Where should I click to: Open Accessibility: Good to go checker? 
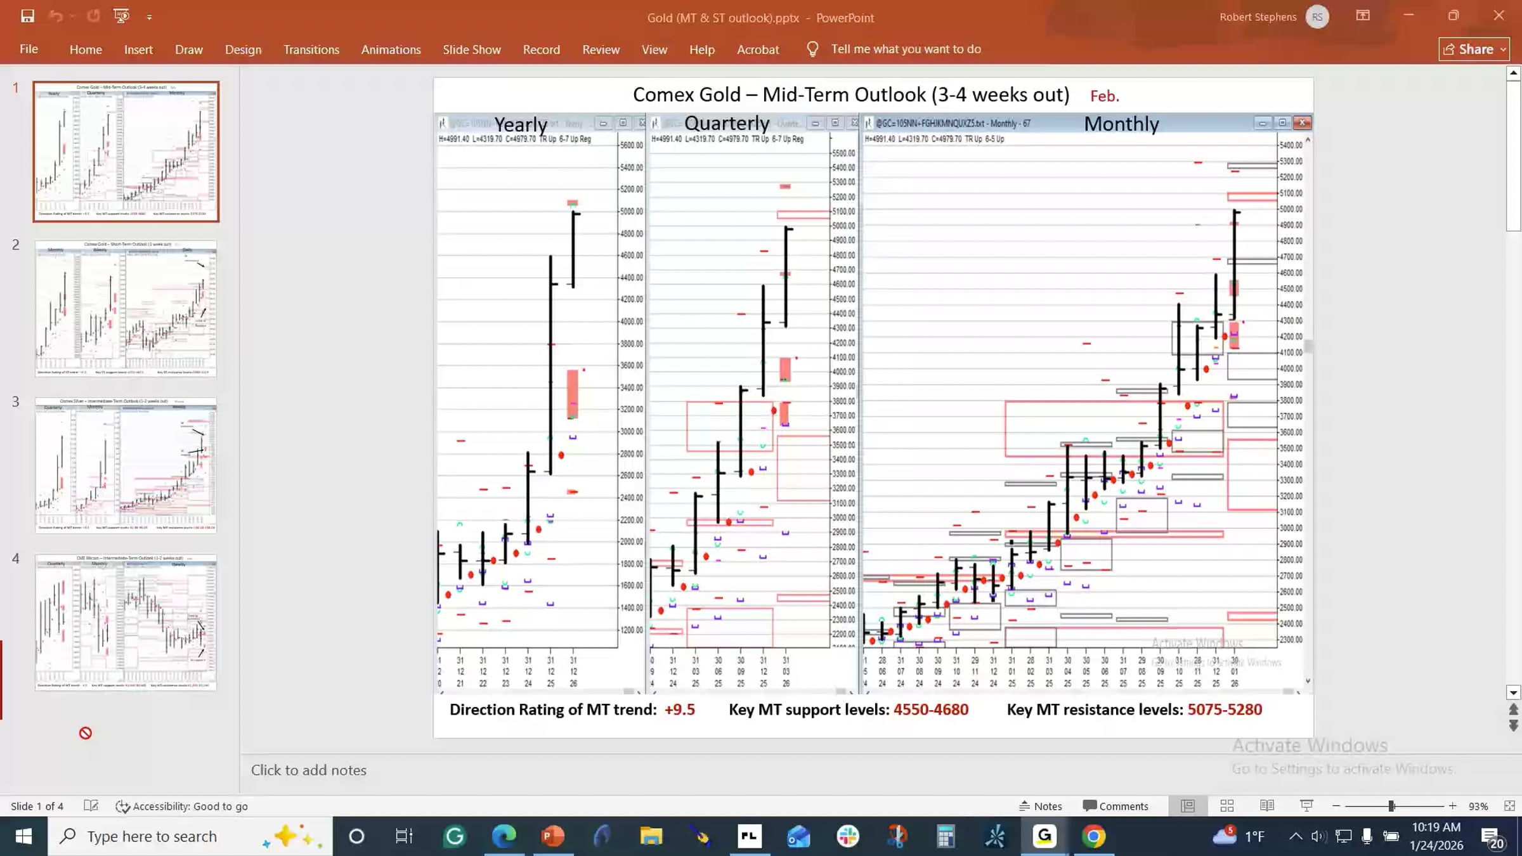(181, 806)
